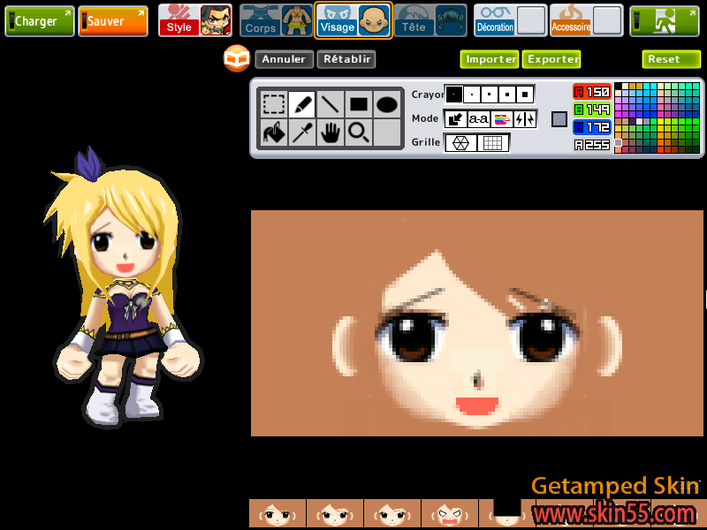This screenshot has height=530, width=707.
Task: Click the green Reset button
Action: tap(672, 59)
